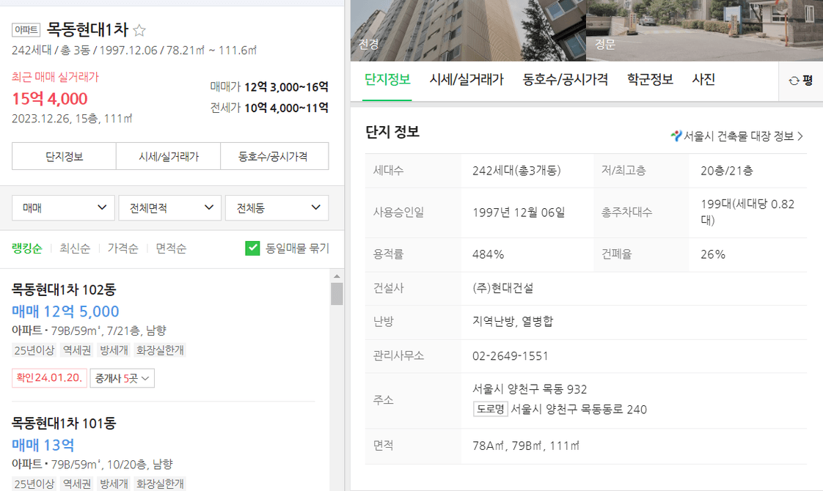
Task: Open the 전체면적 area dropdown
Action: pyautogui.click(x=170, y=207)
